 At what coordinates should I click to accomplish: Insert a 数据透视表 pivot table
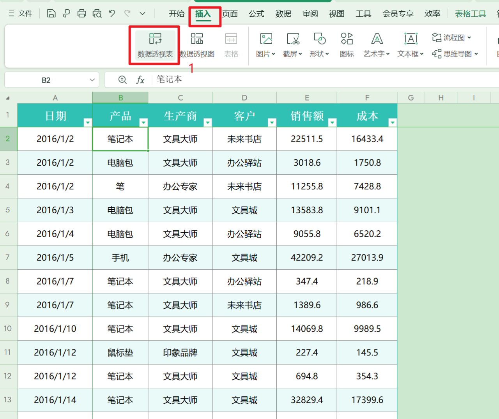tap(155, 45)
